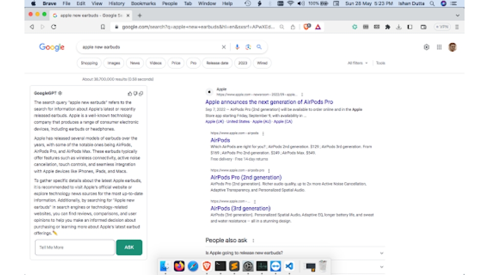Open the Brave hamburger menu
This screenshot has width=489, height=275.
coord(457,27)
